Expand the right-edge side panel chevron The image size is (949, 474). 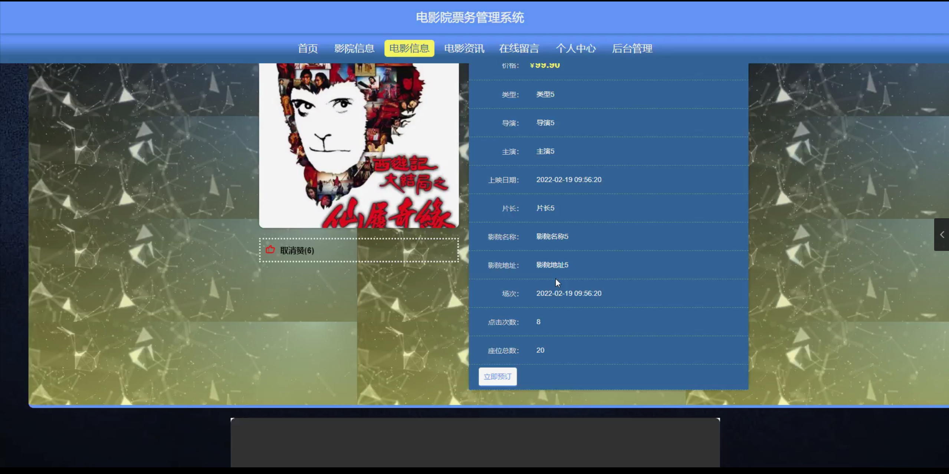click(942, 235)
